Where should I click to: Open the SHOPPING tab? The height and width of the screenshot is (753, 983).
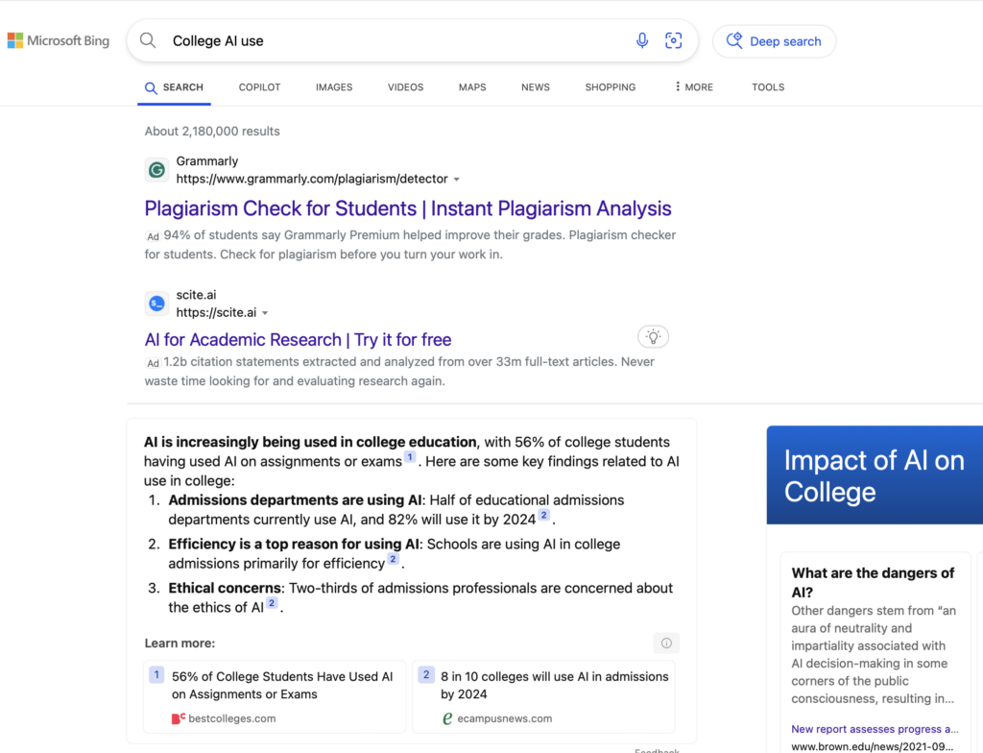coord(610,87)
